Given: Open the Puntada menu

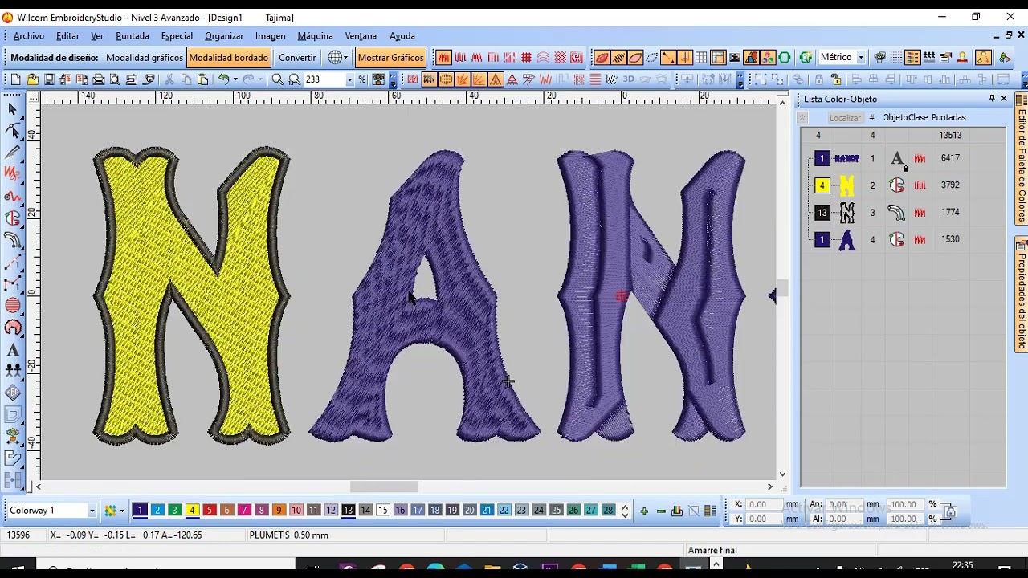Looking at the screenshot, I should (x=132, y=36).
